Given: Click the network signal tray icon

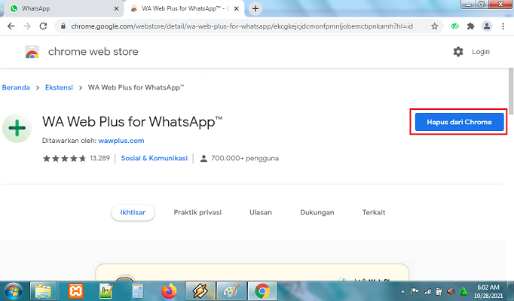Looking at the screenshot, I should (x=427, y=291).
